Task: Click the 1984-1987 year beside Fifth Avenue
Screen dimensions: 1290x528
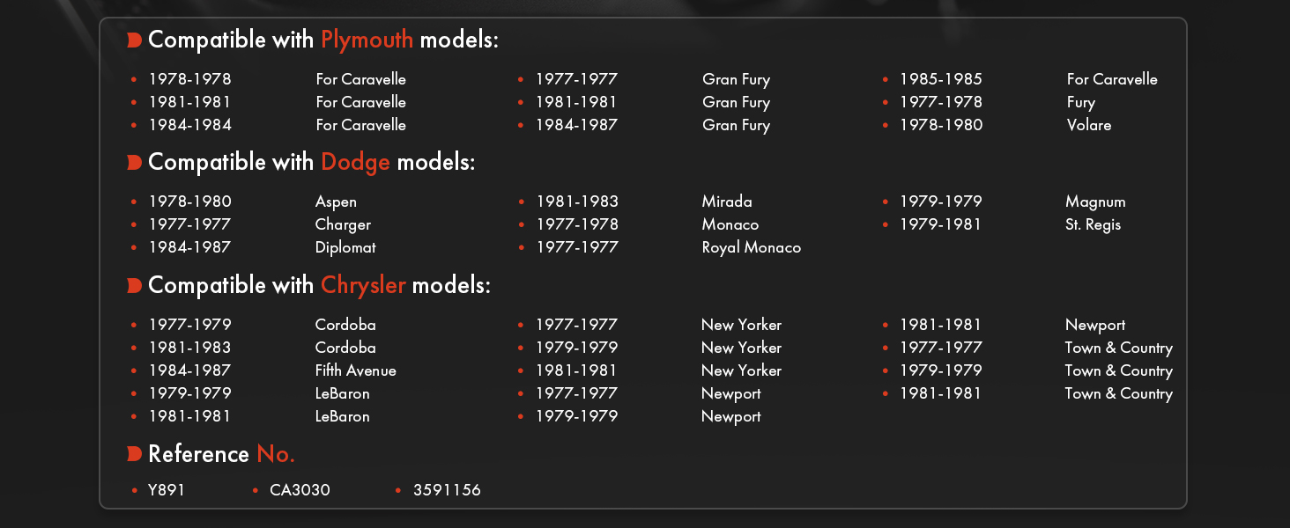Action: click(189, 370)
